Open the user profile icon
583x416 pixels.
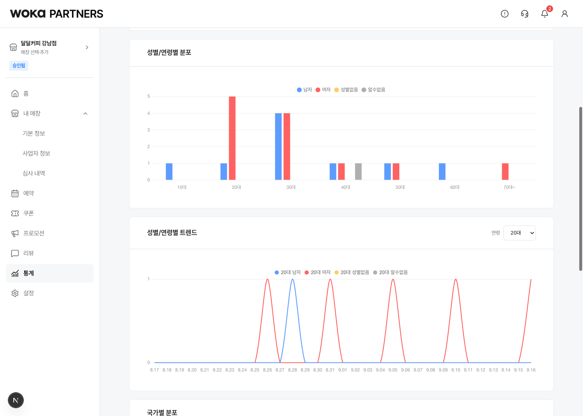pyautogui.click(x=565, y=14)
